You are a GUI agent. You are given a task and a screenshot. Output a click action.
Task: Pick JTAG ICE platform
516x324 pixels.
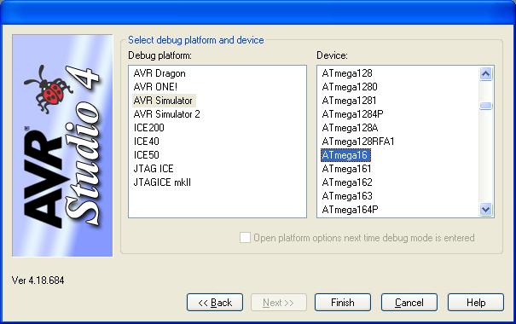154,169
